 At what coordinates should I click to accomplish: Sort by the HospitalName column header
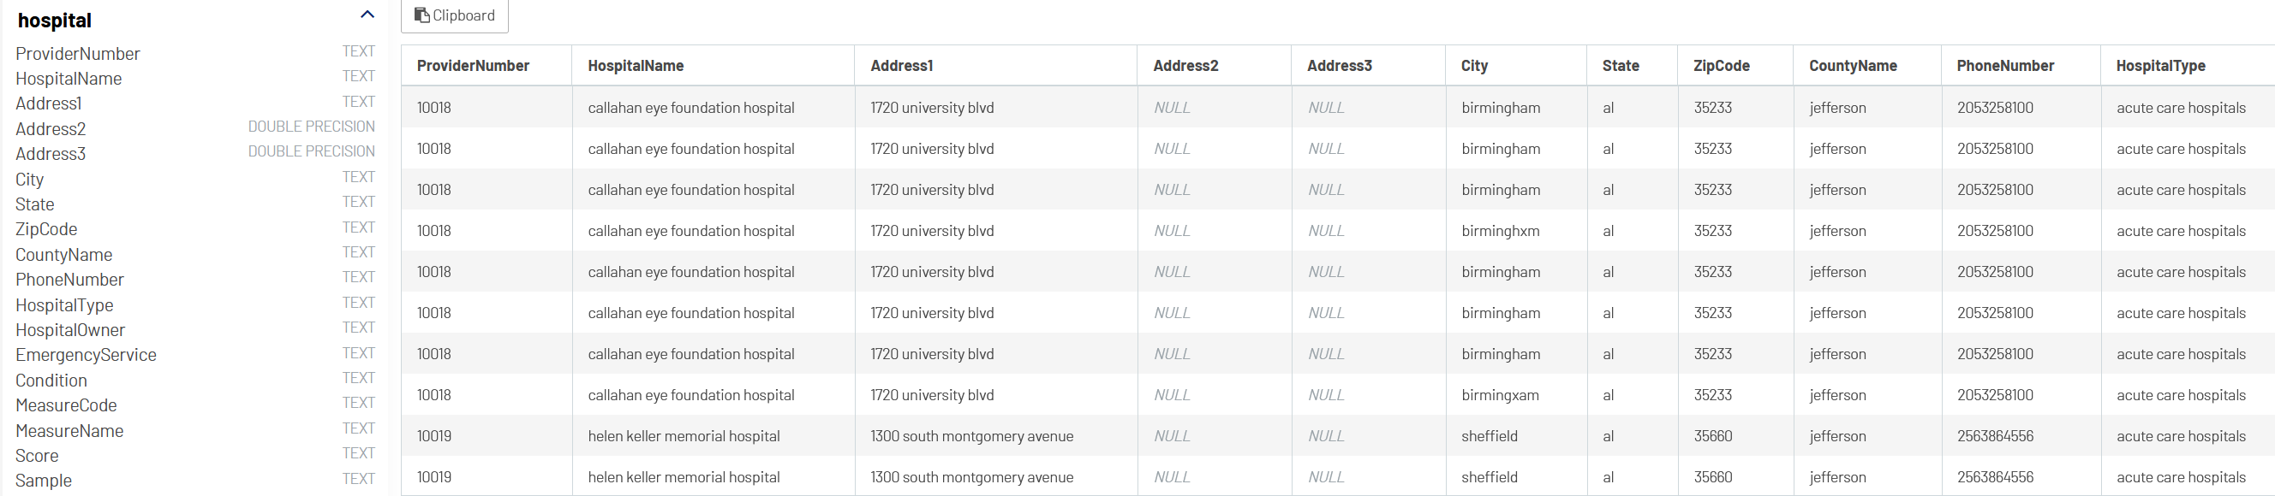tap(636, 65)
